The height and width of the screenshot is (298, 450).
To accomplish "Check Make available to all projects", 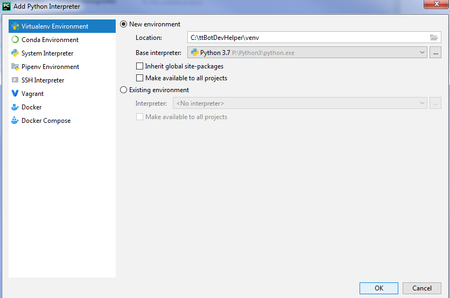I will (x=140, y=78).
